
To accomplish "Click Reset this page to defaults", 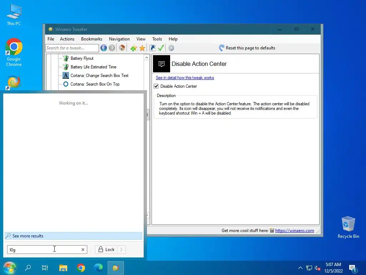I will [x=247, y=48].
